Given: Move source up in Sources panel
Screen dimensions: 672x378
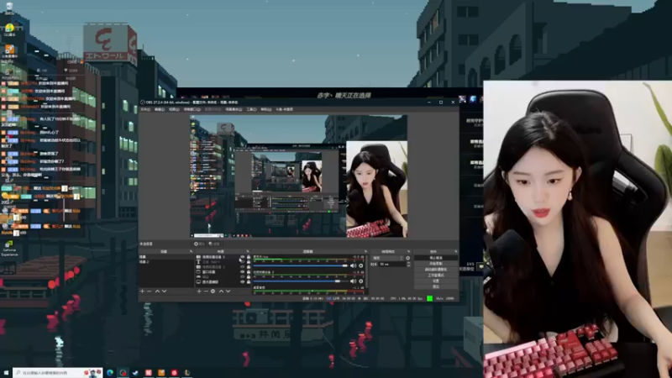Looking at the screenshot, I should (x=221, y=291).
